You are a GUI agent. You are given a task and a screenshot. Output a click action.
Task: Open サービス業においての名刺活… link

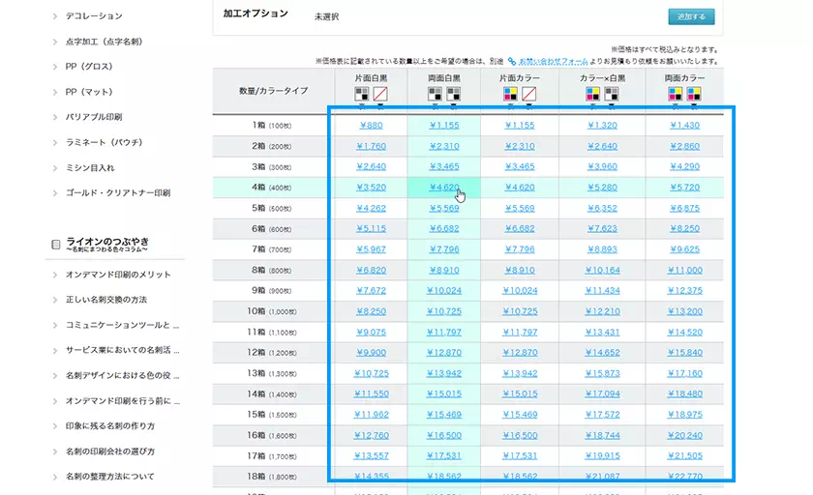(x=122, y=350)
